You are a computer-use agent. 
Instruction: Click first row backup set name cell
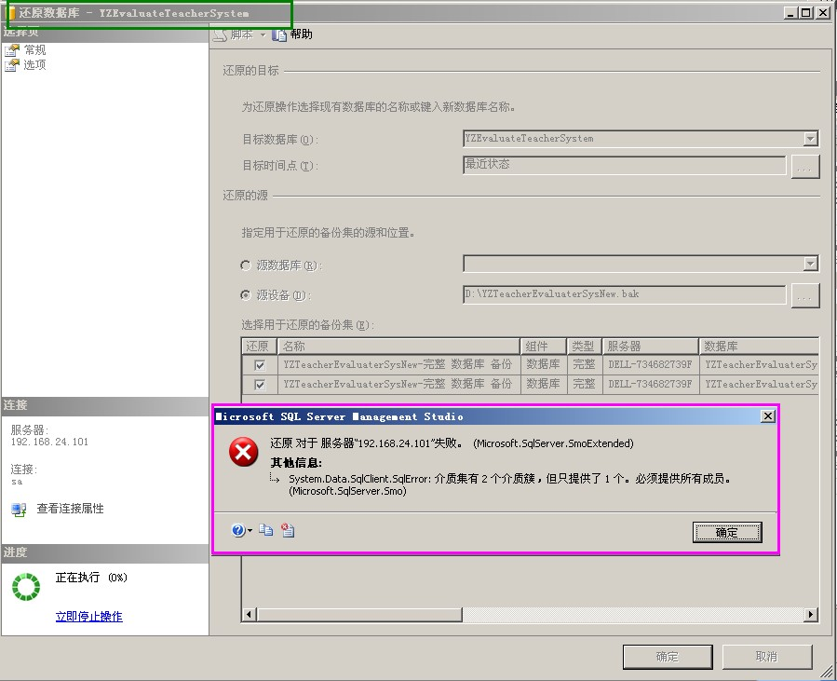[x=398, y=365]
